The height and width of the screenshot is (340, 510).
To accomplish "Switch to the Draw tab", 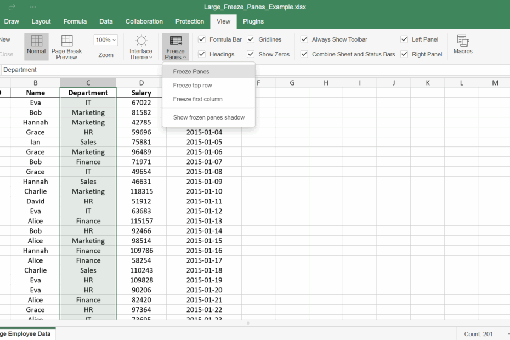I will click(12, 21).
